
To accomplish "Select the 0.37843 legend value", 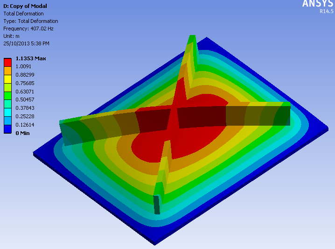I will (25, 108).
